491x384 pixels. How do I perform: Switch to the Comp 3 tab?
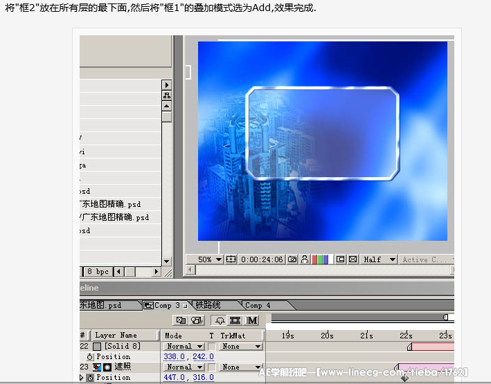point(167,305)
